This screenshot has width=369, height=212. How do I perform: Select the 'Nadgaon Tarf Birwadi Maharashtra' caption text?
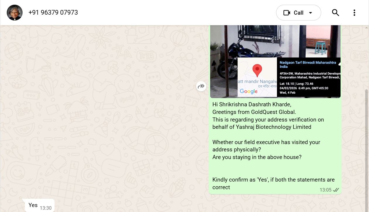click(x=308, y=64)
